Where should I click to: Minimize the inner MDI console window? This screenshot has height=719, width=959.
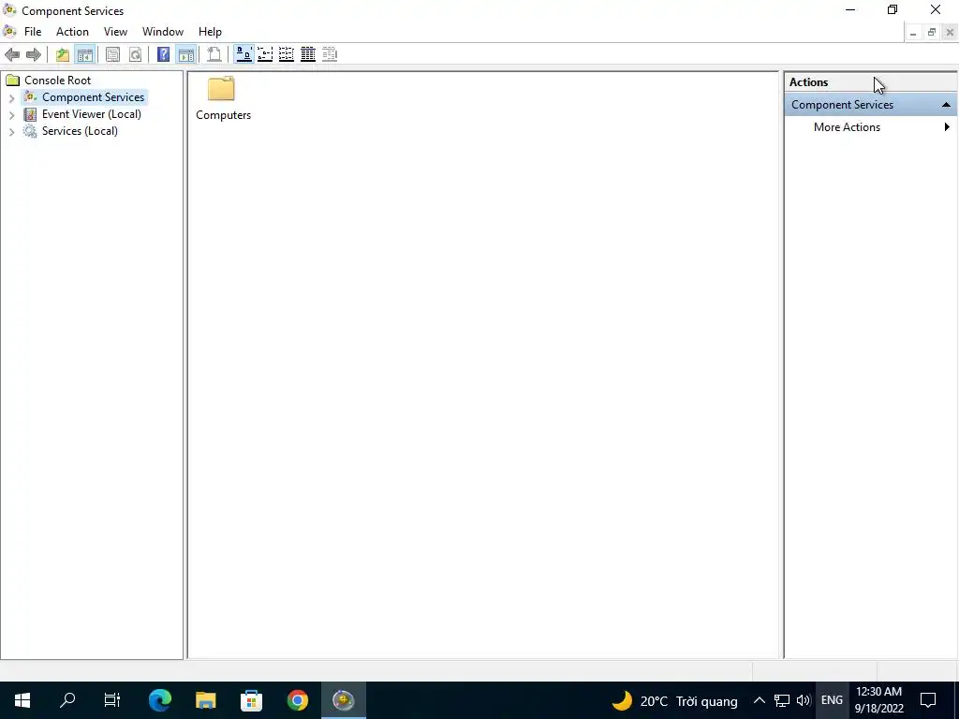point(912,33)
